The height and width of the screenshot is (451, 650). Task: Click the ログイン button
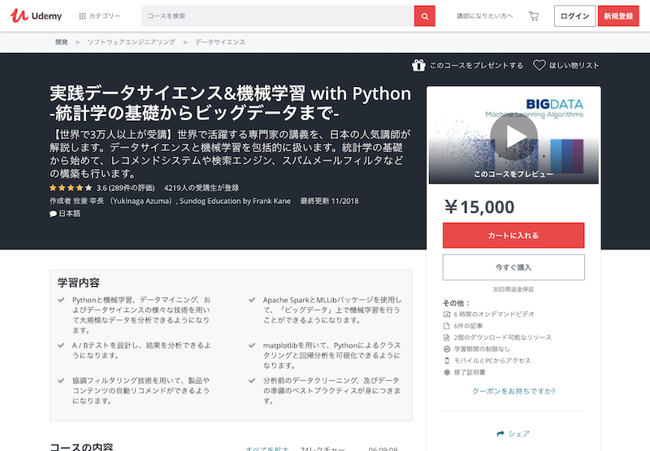pos(574,15)
